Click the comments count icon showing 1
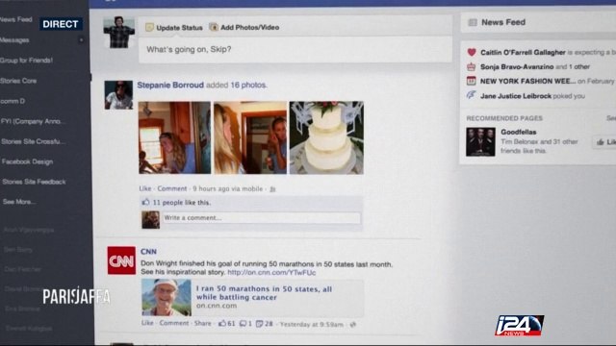The width and height of the screenshot is (616, 346). pyautogui.click(x=244, y=324)
